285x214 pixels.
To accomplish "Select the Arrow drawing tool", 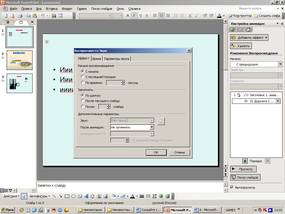I will (x=60, y=196).
